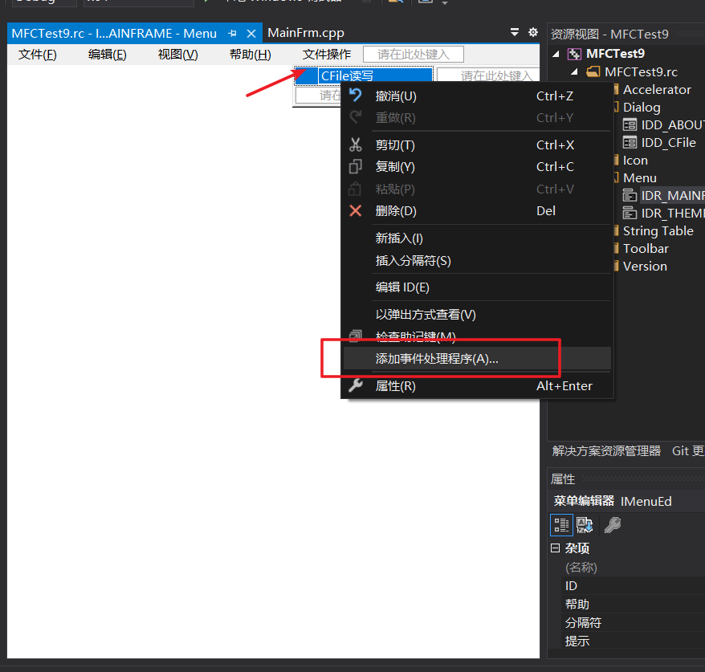Switch to 解决方案资源管理器 tab

[606, 451]
